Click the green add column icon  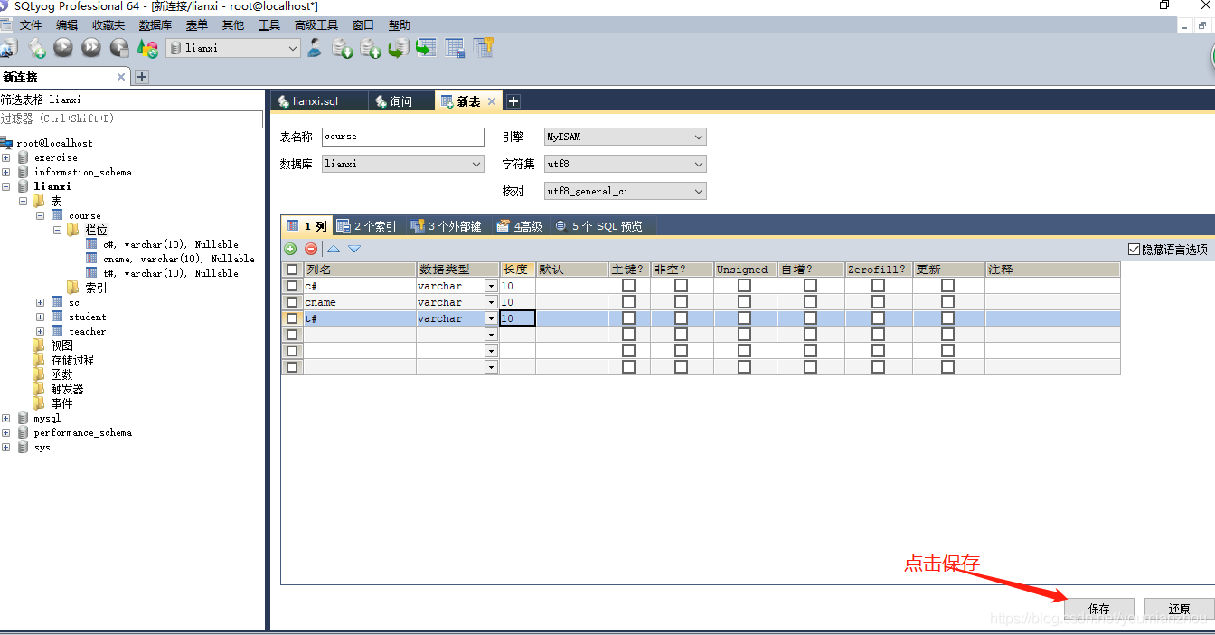click(290, 249)
